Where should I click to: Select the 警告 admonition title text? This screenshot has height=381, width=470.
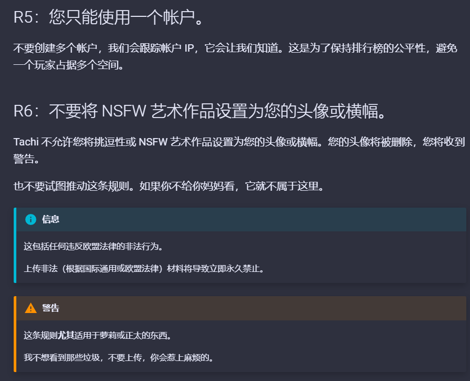[51, 308]
